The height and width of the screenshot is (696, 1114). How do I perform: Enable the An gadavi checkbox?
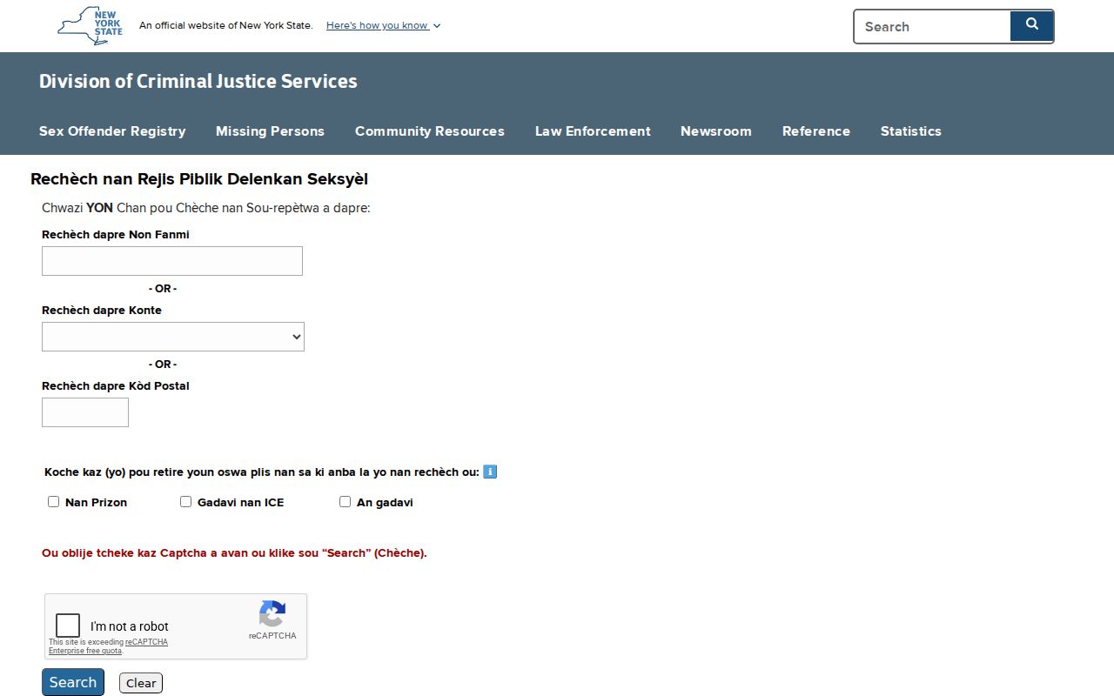coord(345,501)
